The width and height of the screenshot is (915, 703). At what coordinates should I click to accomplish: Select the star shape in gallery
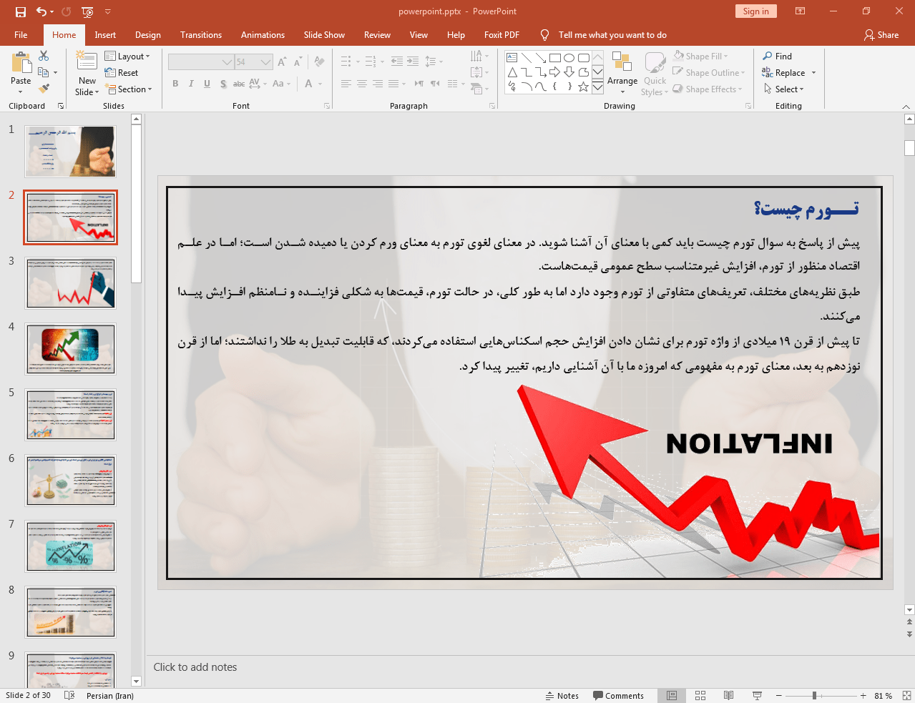[x=584, y=87]
